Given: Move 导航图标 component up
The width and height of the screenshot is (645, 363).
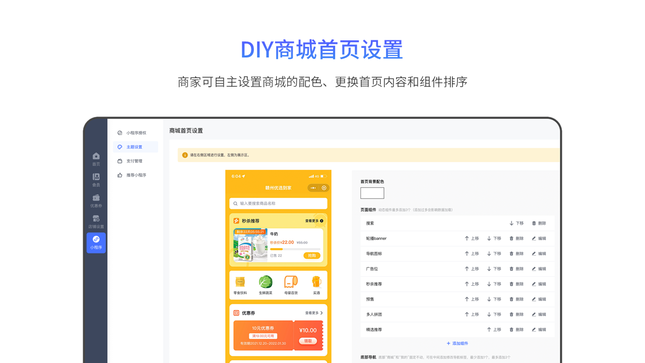Looking at the screenshot, I should tap(472, 254).
